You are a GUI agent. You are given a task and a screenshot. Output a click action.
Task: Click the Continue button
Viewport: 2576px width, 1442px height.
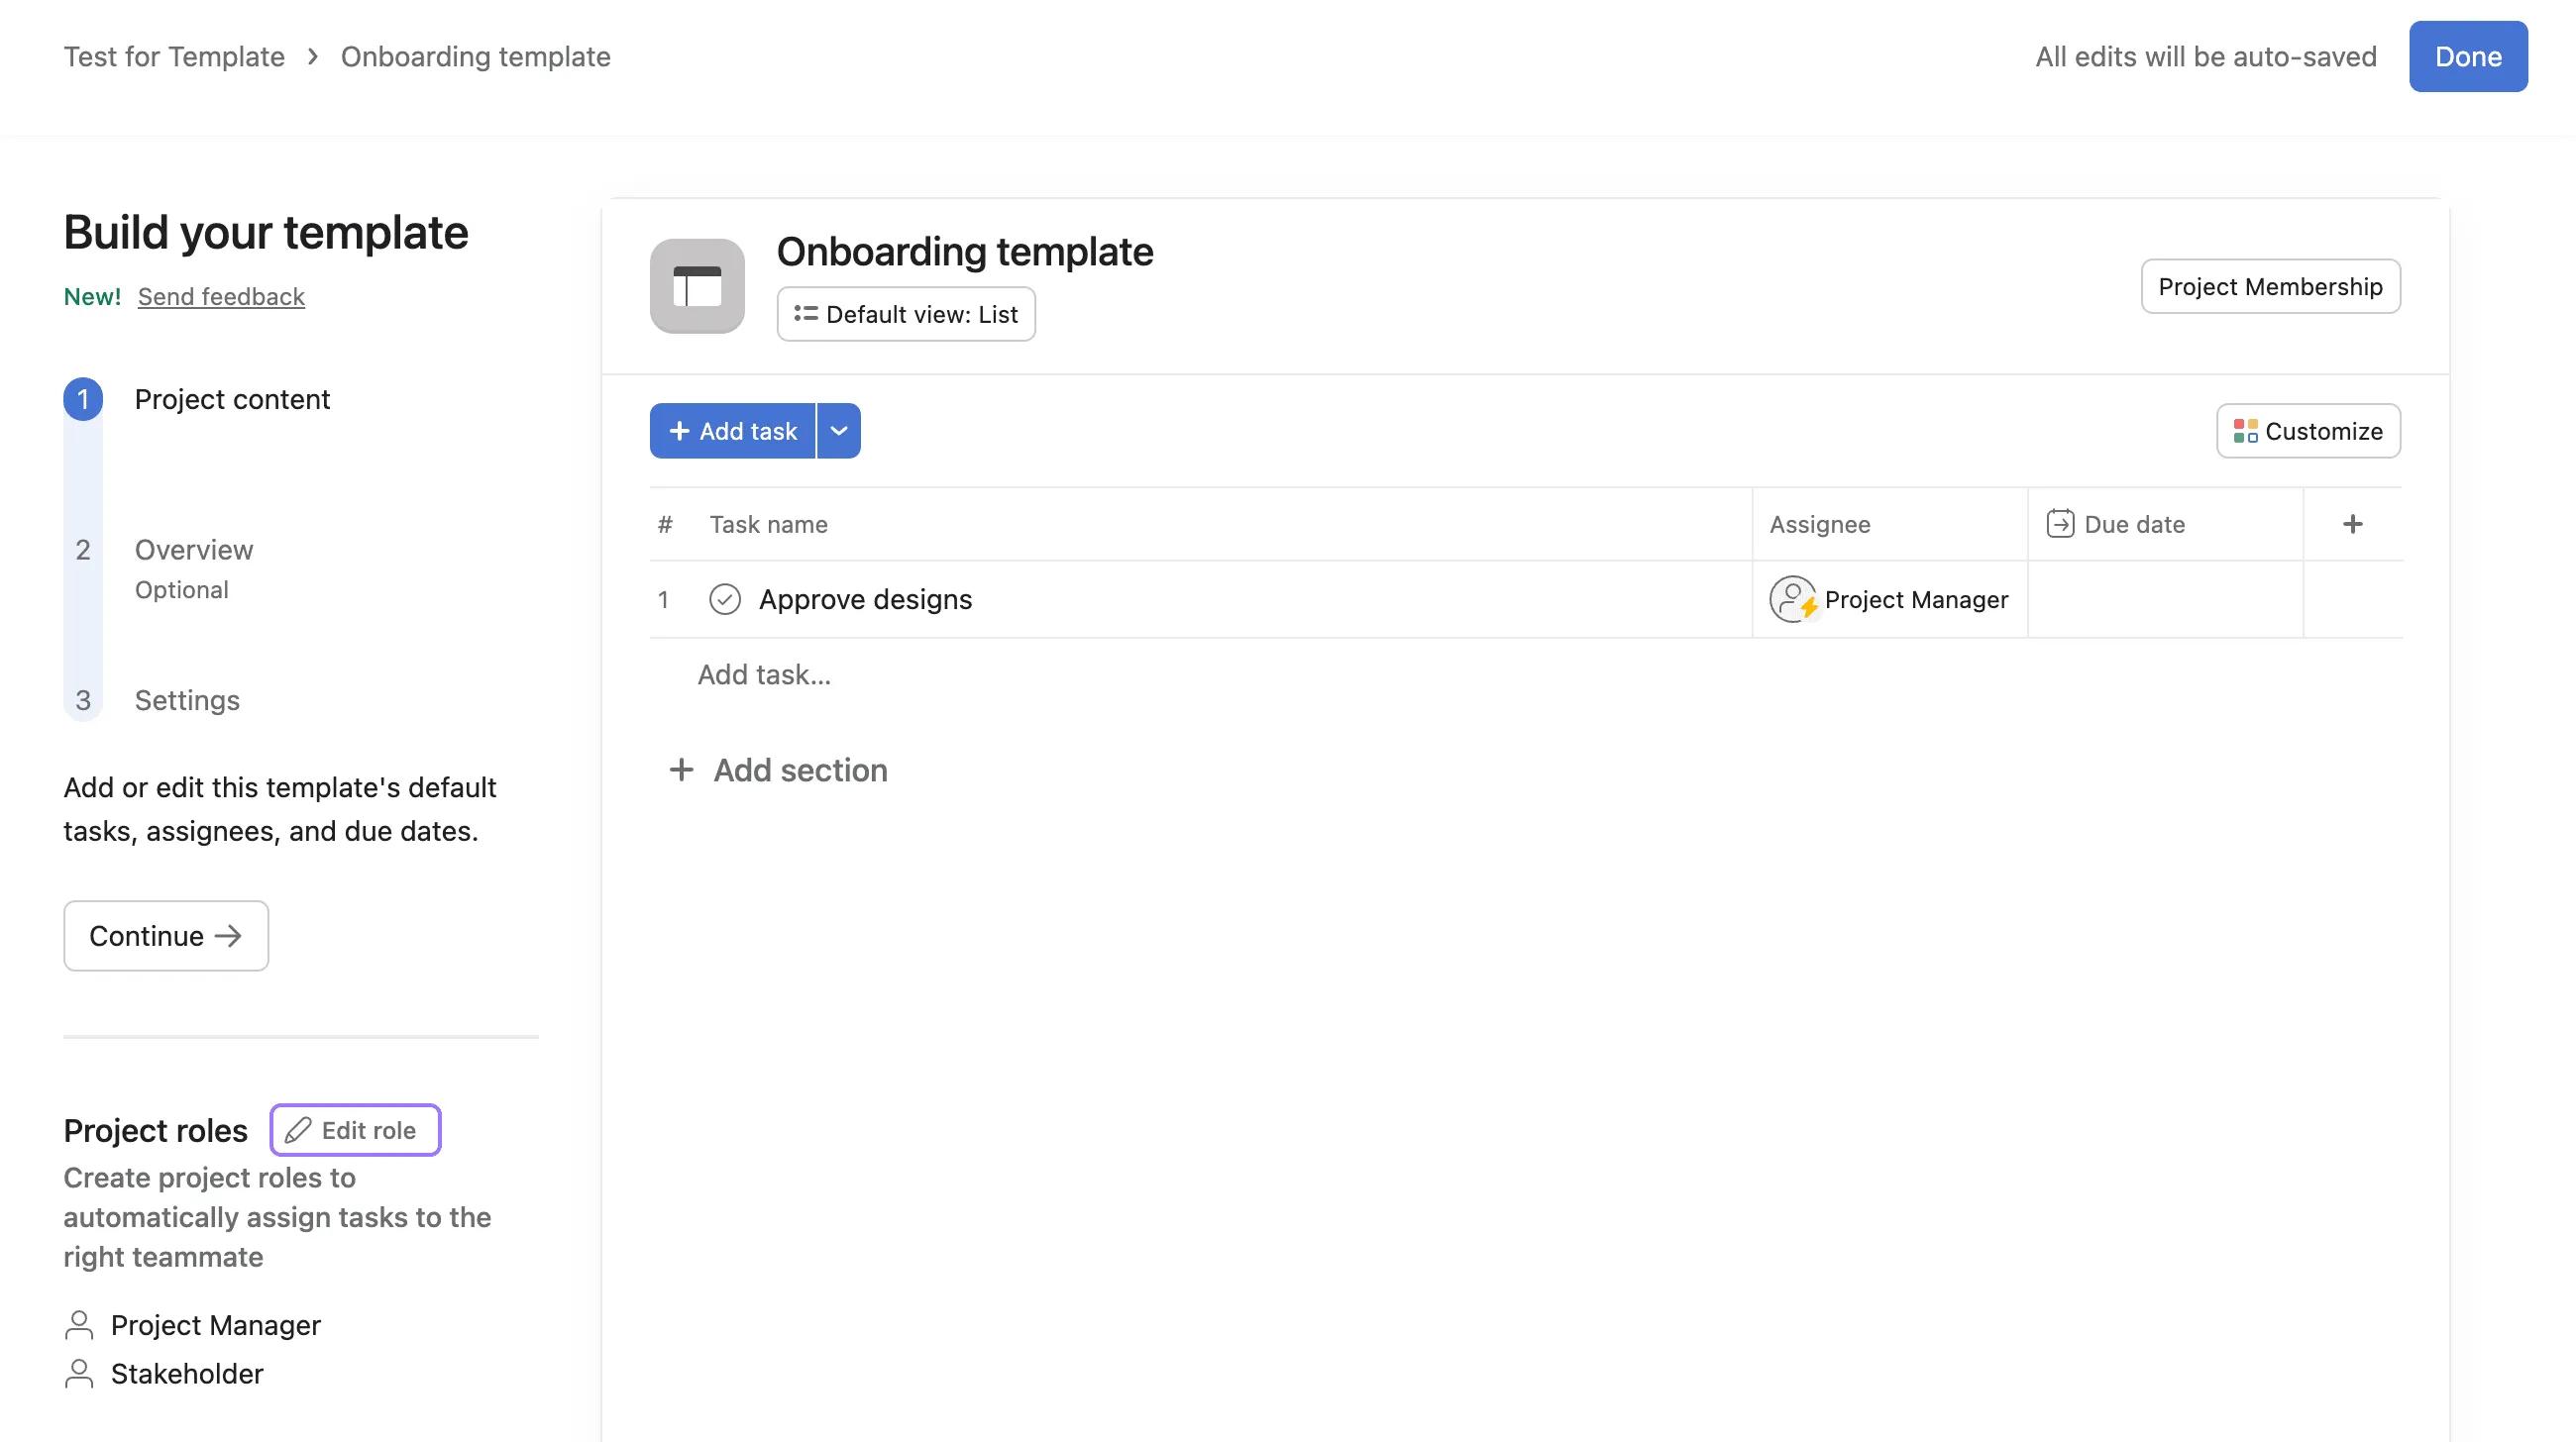166,935
